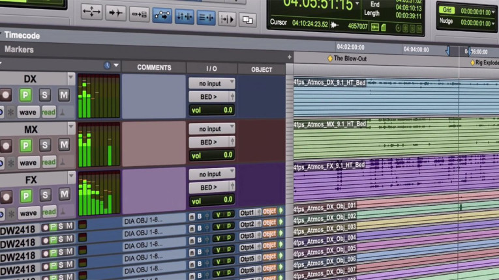Add a marker with the plus icon
Screen dimensions: 499x280
pyautogui.click(x=289, y=57)
